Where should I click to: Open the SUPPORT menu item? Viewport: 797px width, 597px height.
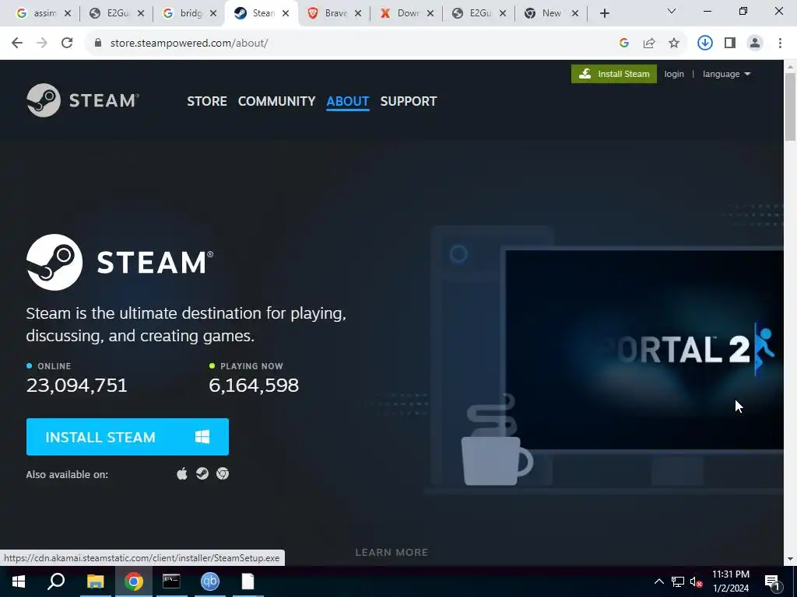pos(409,101)
